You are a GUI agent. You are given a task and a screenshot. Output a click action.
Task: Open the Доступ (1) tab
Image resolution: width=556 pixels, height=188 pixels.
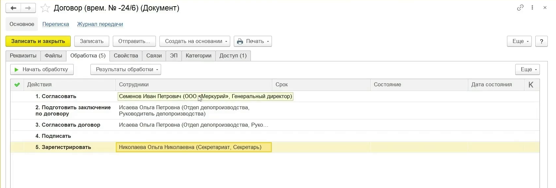tap(233, 56)
